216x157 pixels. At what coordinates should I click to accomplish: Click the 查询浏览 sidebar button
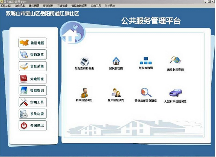click(x=33, y=55)
